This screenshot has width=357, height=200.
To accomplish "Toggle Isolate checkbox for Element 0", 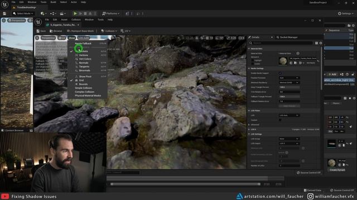I will click(x=253, y=64).
